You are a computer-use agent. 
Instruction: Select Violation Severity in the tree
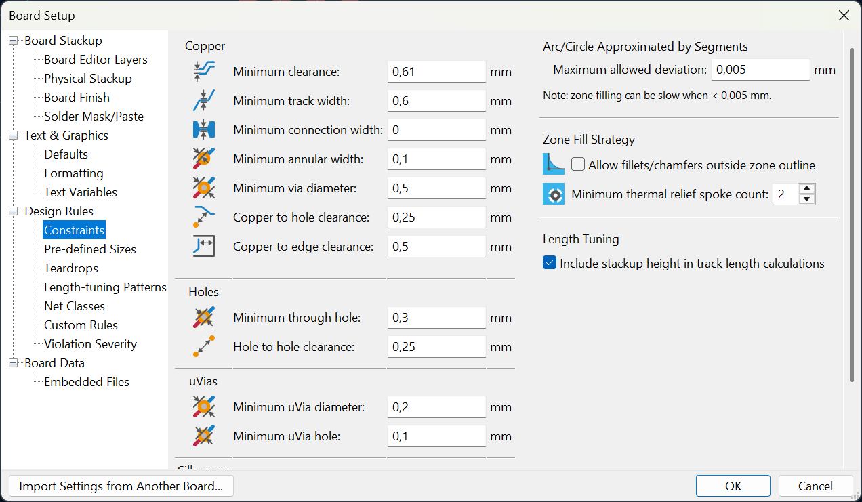[x=90, y=344]
